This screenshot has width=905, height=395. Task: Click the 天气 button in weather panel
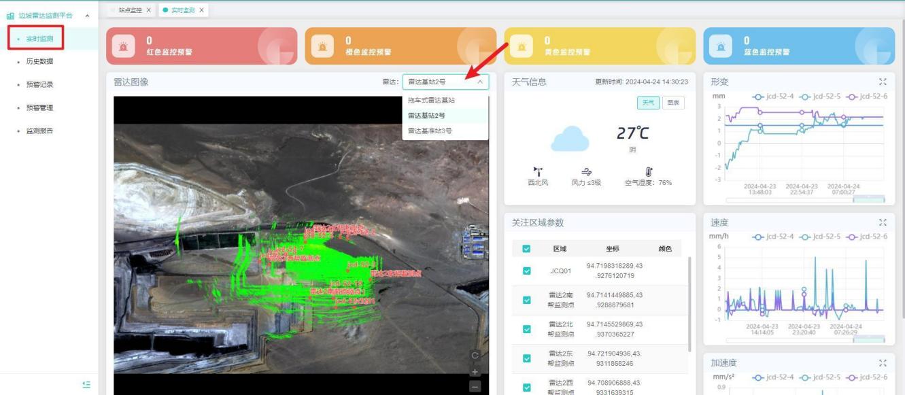pos(647,103)
